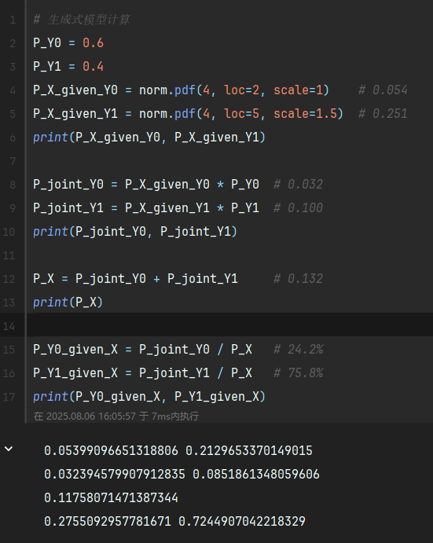Screen dimensions: 433x543
Task: Click the P_joint_Y1 assignment line
Action: coord(146,207)
